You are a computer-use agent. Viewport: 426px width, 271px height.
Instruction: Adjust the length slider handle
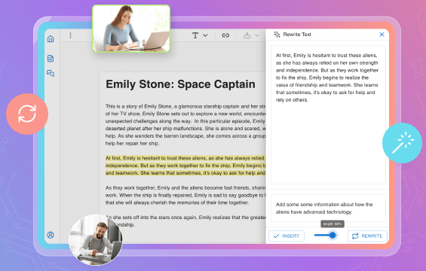[x=333, y=235]
